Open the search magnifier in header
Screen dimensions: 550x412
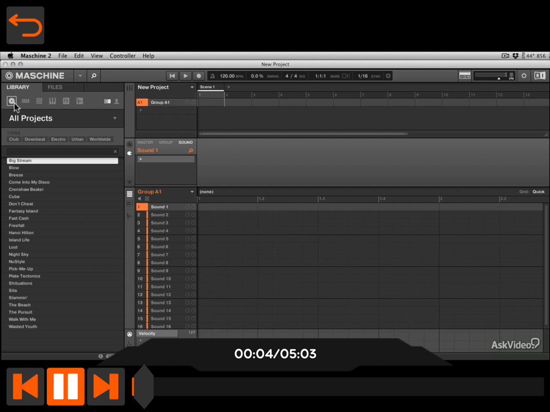click(x=94, y=76)
